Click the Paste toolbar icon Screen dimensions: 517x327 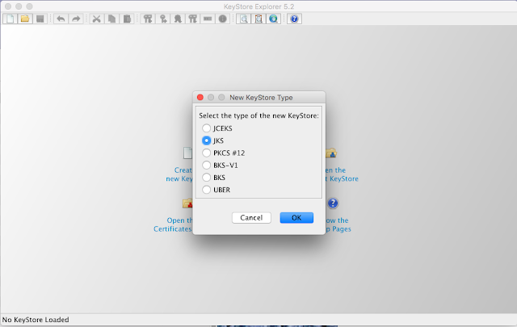(127, 19)
